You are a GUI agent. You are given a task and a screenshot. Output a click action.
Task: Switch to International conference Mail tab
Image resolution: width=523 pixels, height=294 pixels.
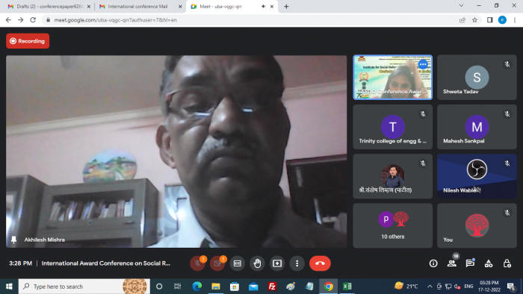tap(140, 6)
